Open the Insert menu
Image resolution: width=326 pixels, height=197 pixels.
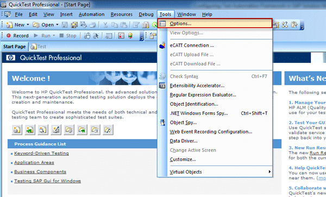pyautogui.click(x=66, y=14)
